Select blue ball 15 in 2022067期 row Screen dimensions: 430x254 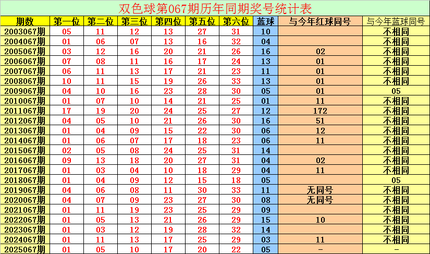tap(265, 220)
